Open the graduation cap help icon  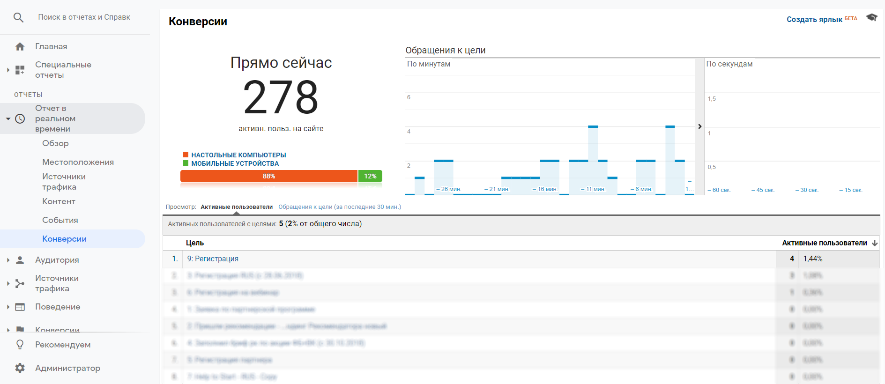tap(871, 17)
